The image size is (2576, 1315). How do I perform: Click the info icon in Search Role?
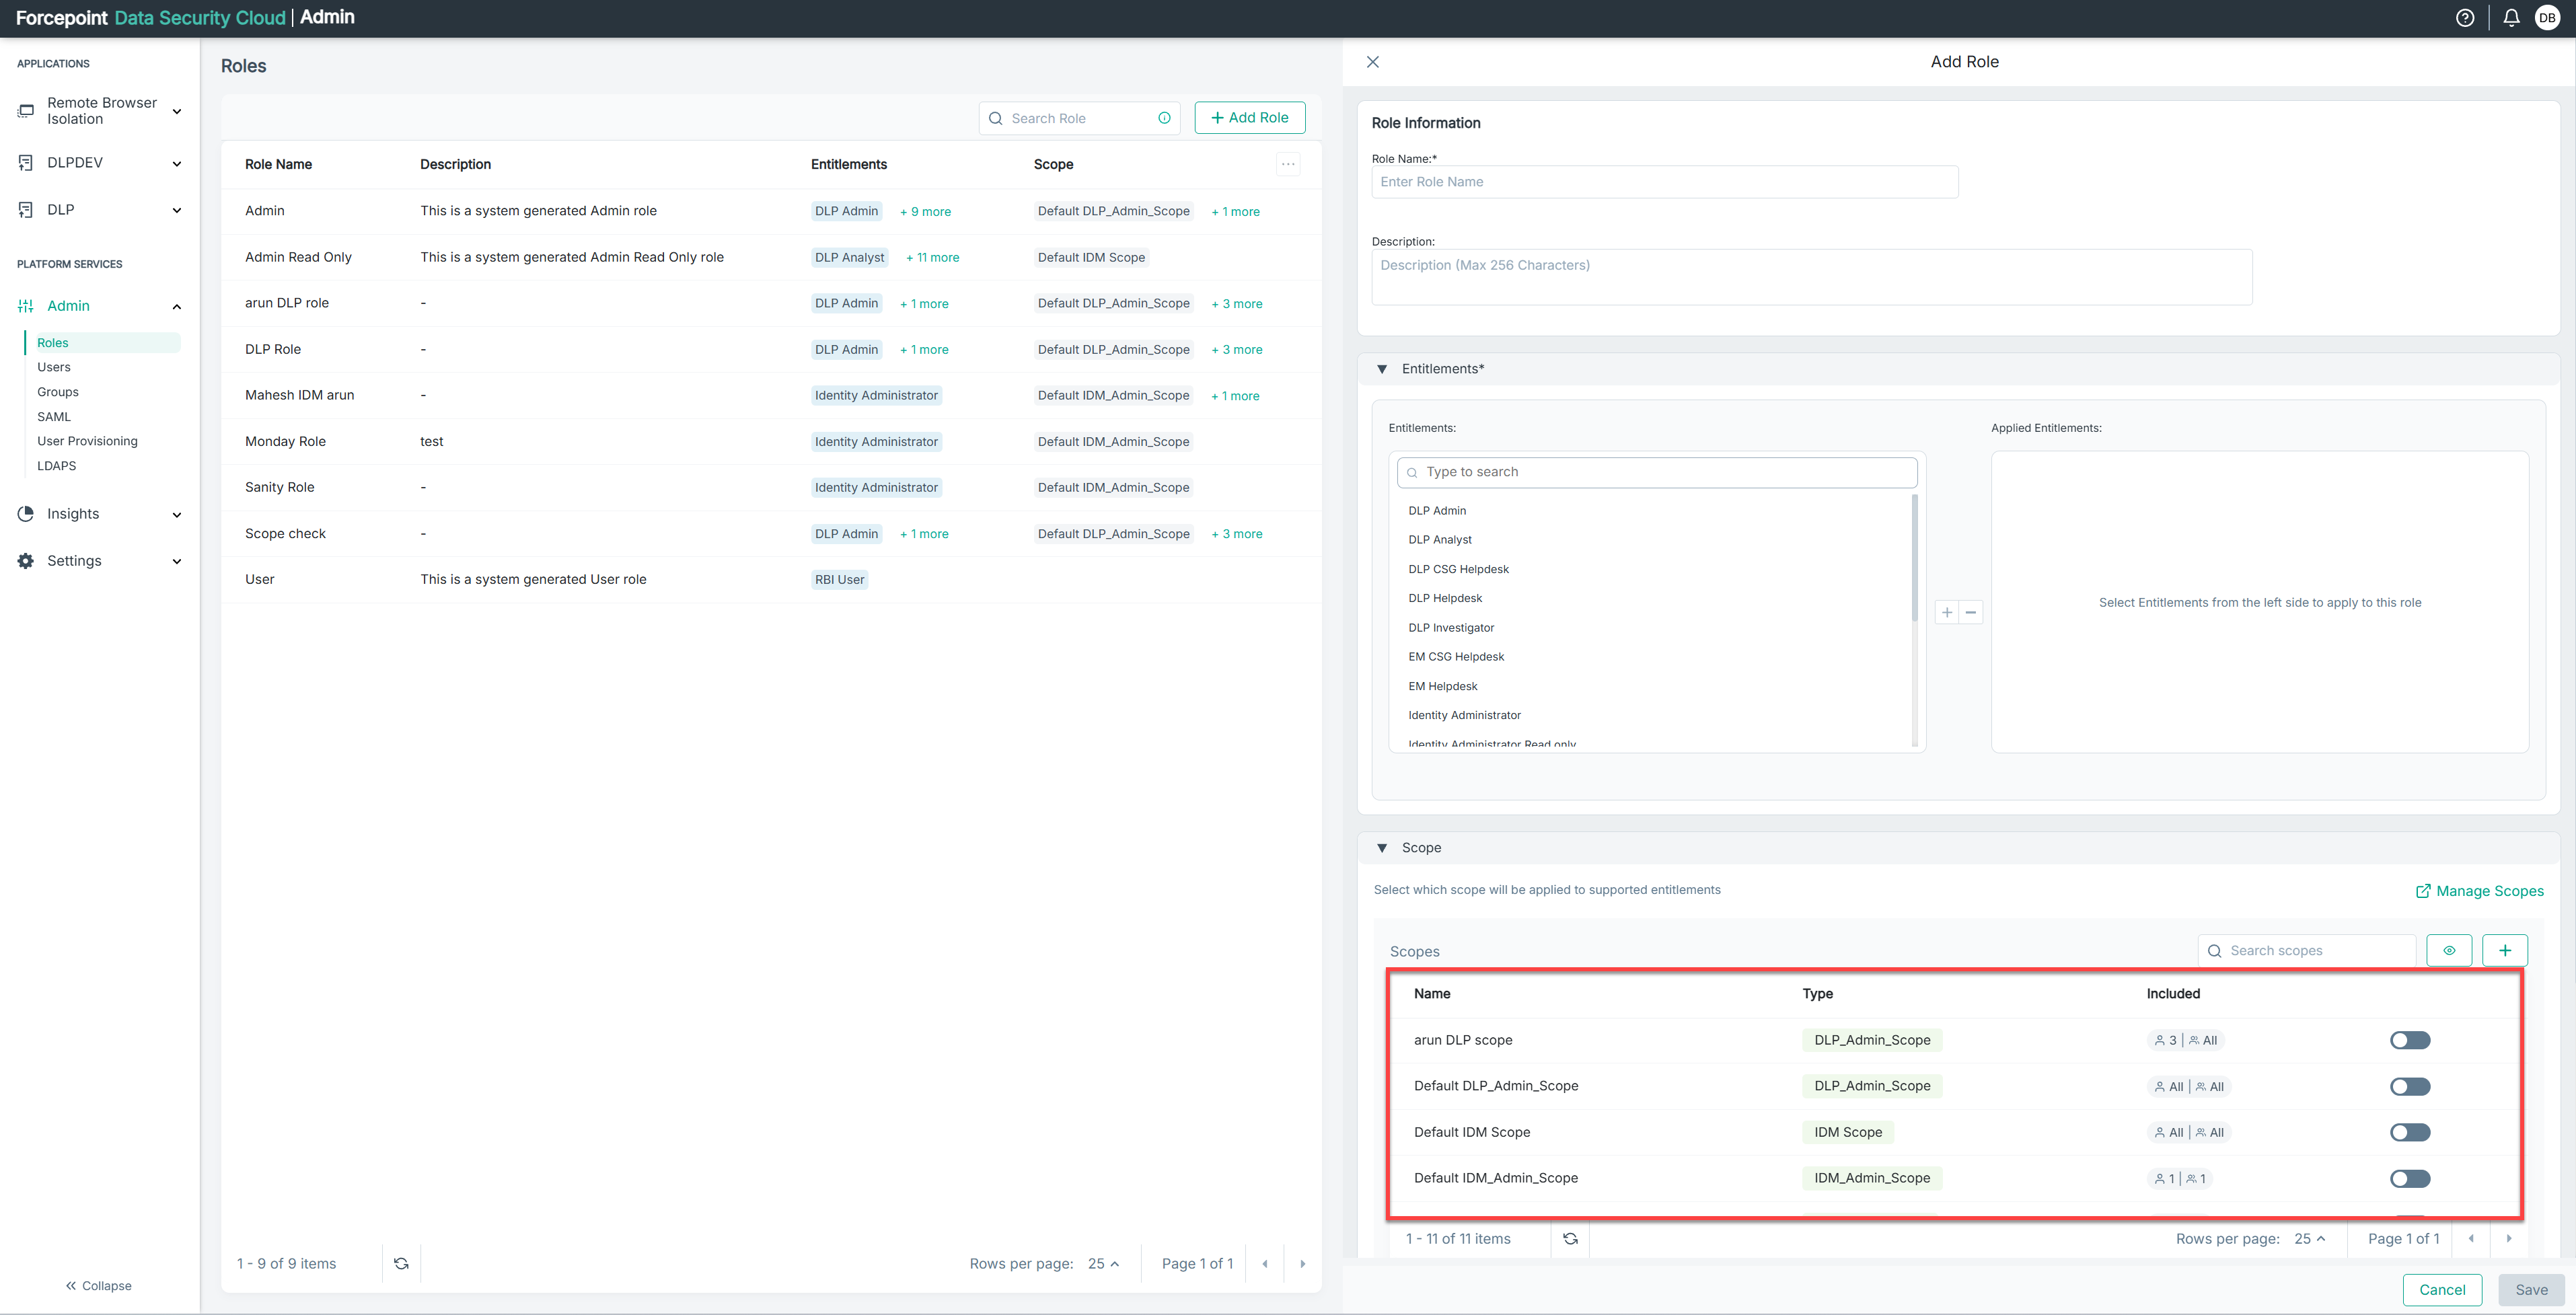point(1164,118)
